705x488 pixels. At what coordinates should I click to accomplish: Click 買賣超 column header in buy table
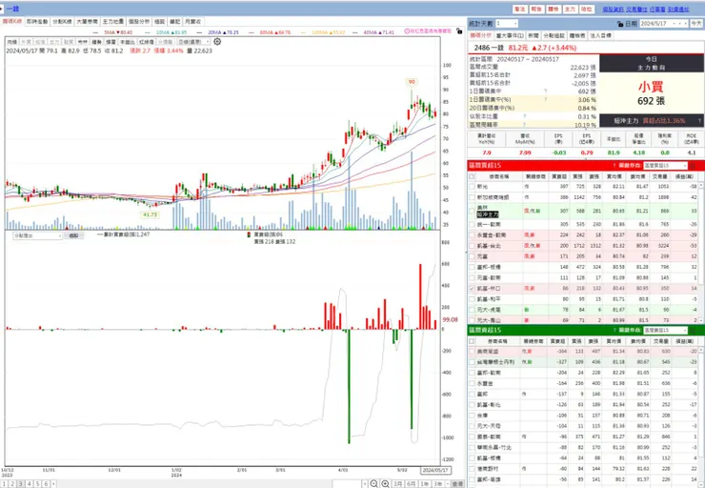(559, 176)
